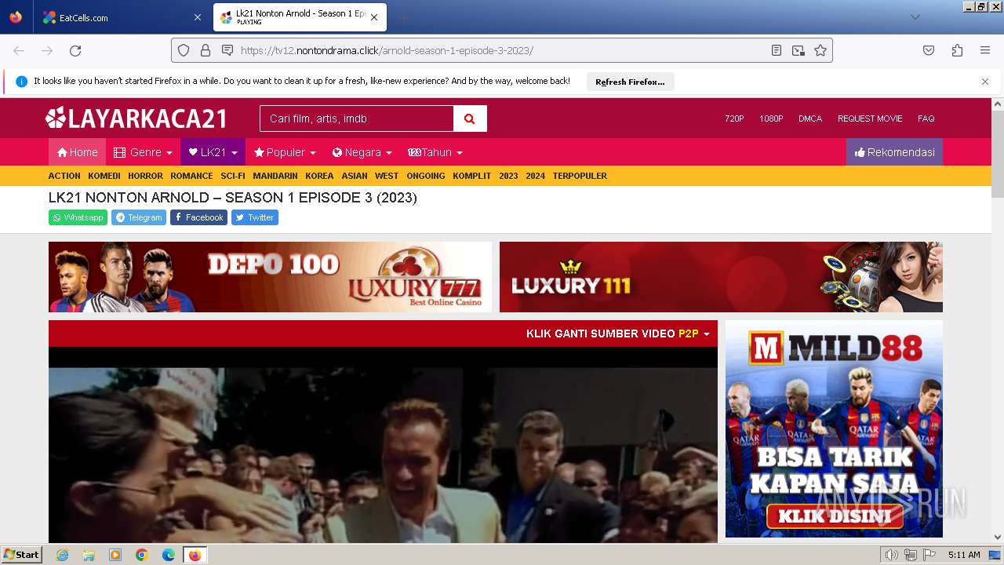Select ACTION category
The width and height of the screenshot is (1004, 565).
(x=64, y=176)
